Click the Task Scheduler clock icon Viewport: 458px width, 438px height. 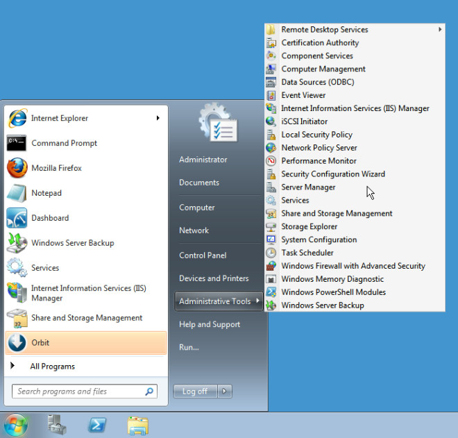pos(271,253)
